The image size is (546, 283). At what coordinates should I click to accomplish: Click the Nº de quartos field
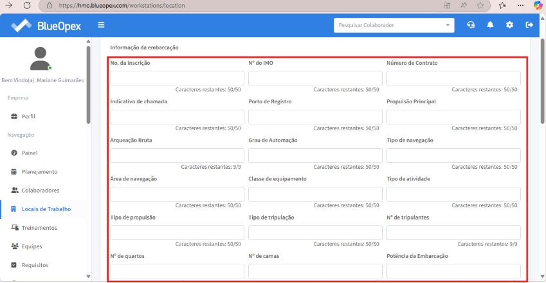[x=177, y=271]
